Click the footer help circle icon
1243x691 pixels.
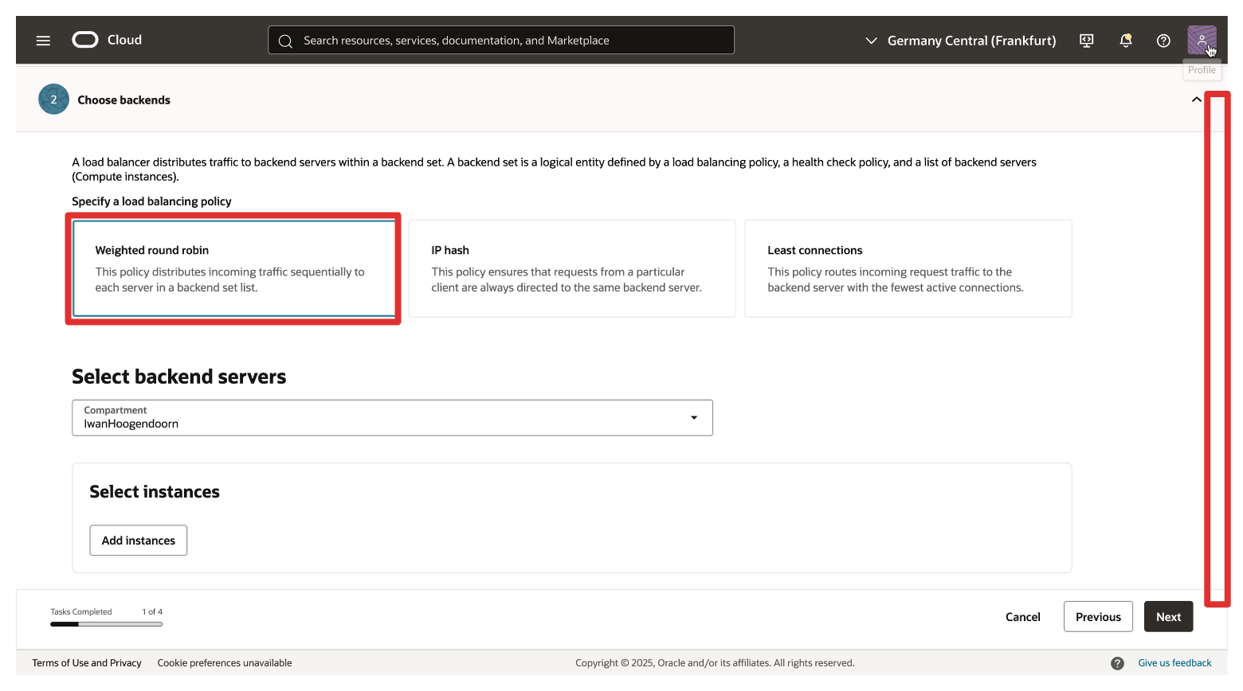pos(1117,663)
